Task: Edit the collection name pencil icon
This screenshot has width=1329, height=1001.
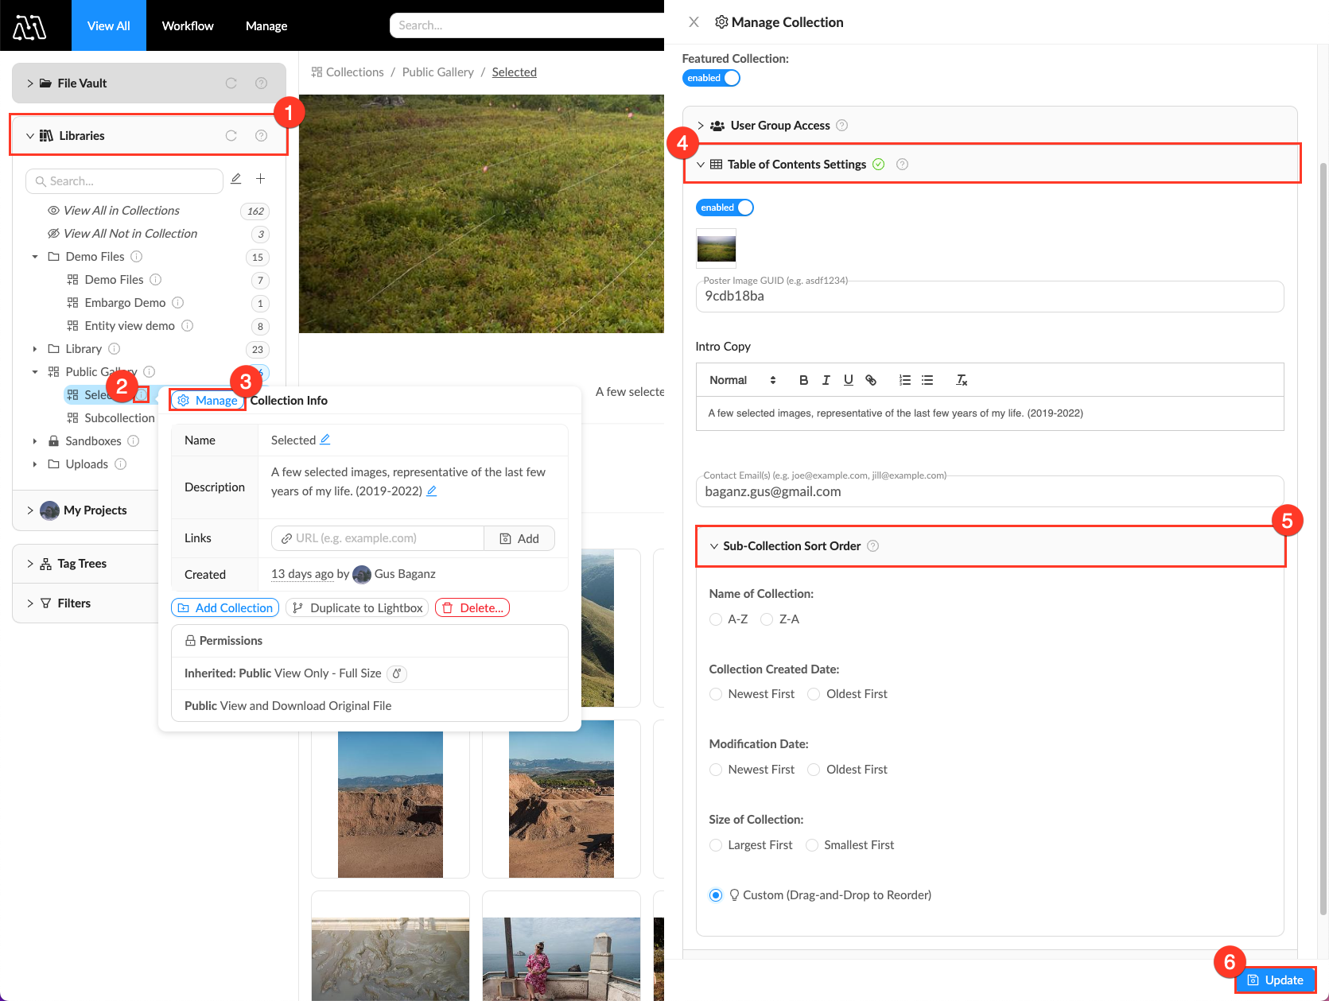Action: click(325, 440)
